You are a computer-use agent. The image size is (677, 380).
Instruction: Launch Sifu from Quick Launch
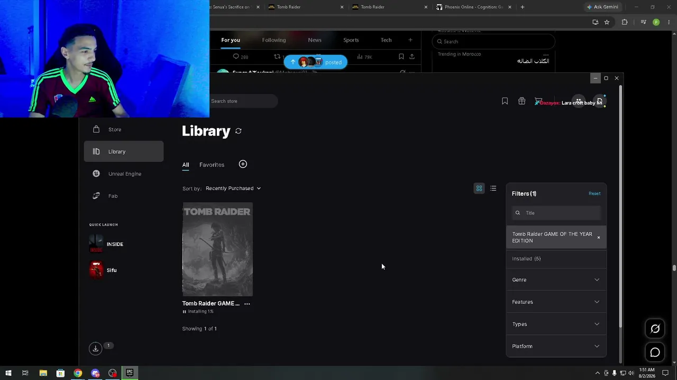tap(103, 270)
